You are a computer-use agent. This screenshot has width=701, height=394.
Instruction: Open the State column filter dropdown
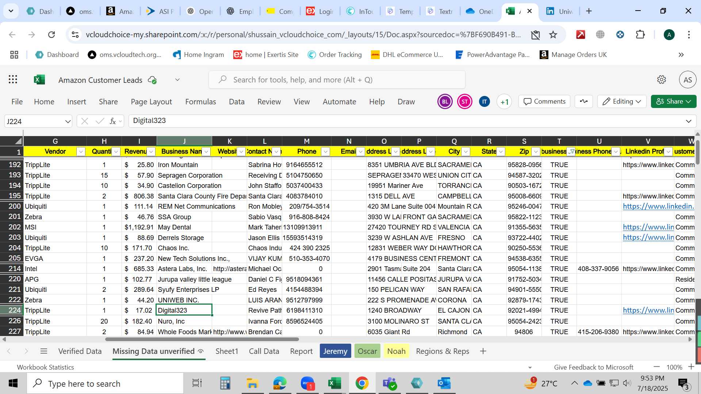pyautogui.click(x=501, y=151)
